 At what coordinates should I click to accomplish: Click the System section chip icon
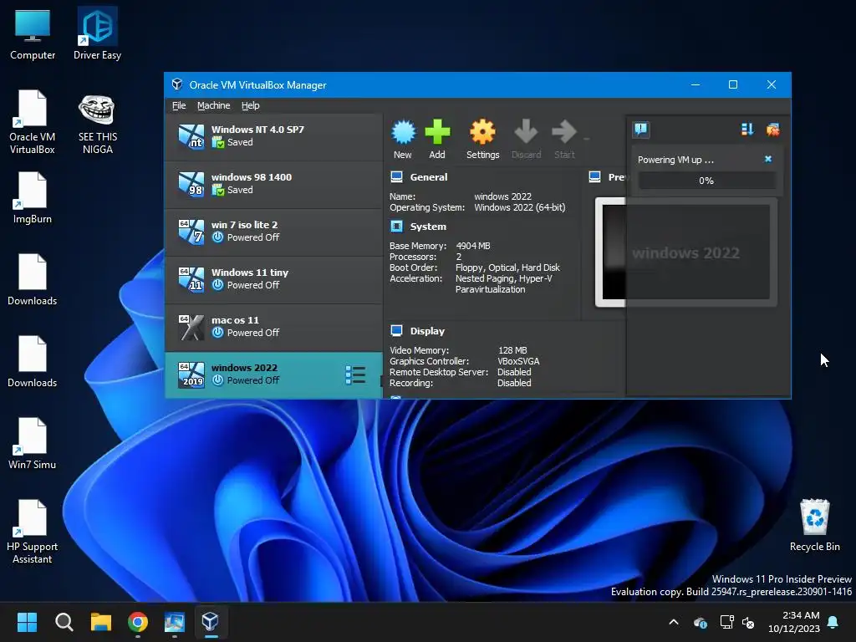click(x=397, y=227)
